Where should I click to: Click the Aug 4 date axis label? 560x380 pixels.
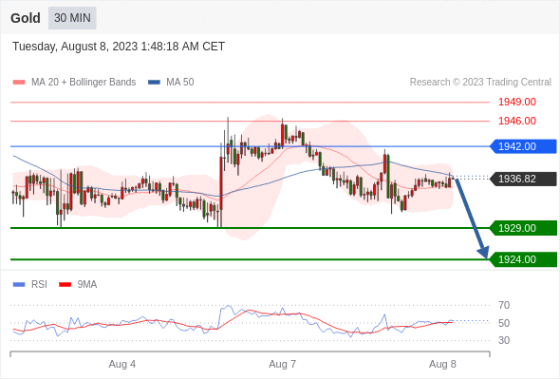(x=122, y=364)
